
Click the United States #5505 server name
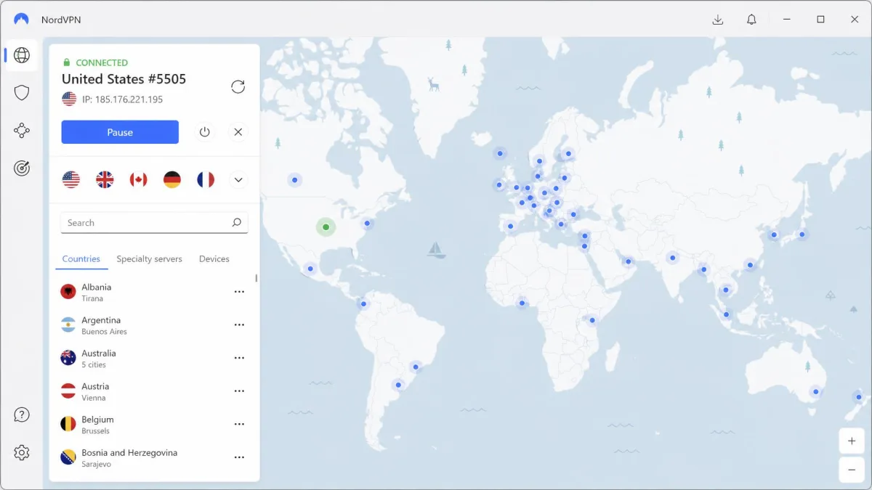pos(124,79)
